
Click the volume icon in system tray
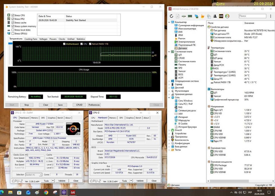pyautogui.click(x=240, y=193)
